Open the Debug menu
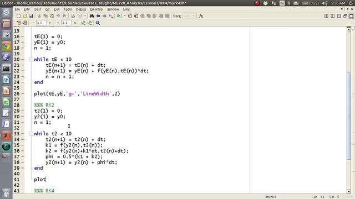This screenshot has height=199, width=355. coord(81,9)
